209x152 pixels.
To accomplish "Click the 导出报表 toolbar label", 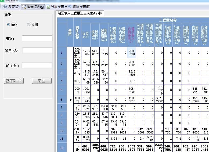I will (57, 6).
